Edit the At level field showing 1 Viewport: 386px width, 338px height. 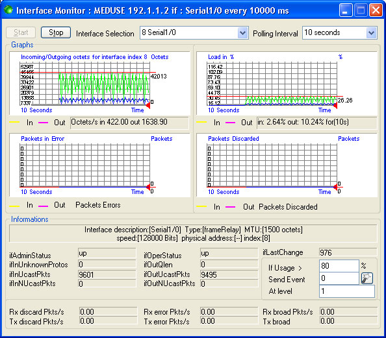tap(347, 291)
